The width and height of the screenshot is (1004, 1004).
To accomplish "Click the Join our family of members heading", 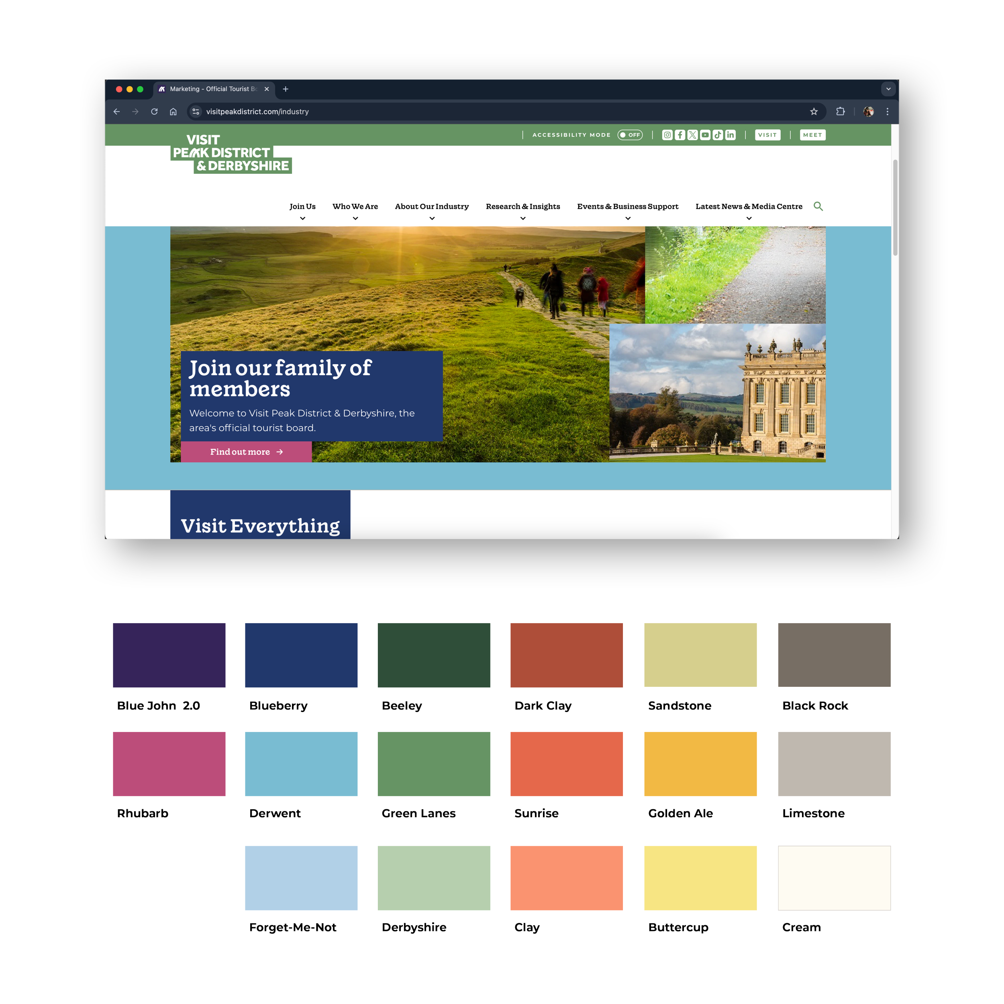I will (280, 378).
